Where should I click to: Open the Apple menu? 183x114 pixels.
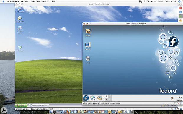pyautogui.click(x=3, y=1)
